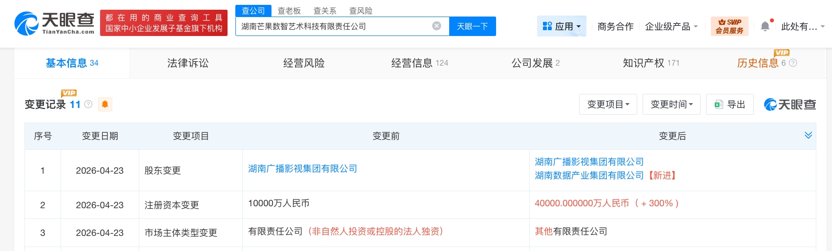
Task: Select the 查老板 search tab
Action: pyautogui.click(x=289, y=11)
